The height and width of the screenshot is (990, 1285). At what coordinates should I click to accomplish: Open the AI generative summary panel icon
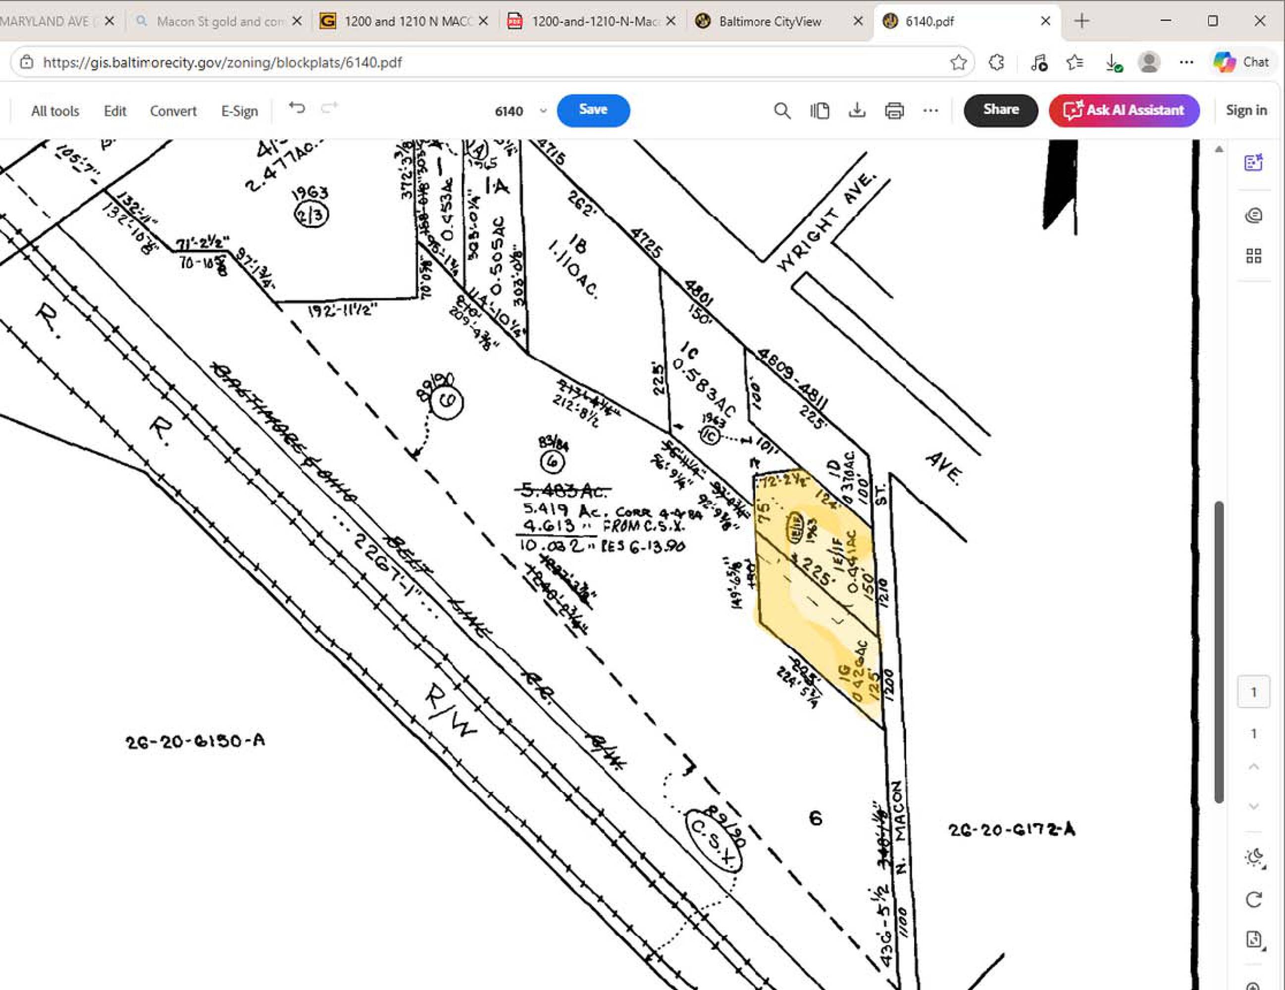tap(1253, 162)
